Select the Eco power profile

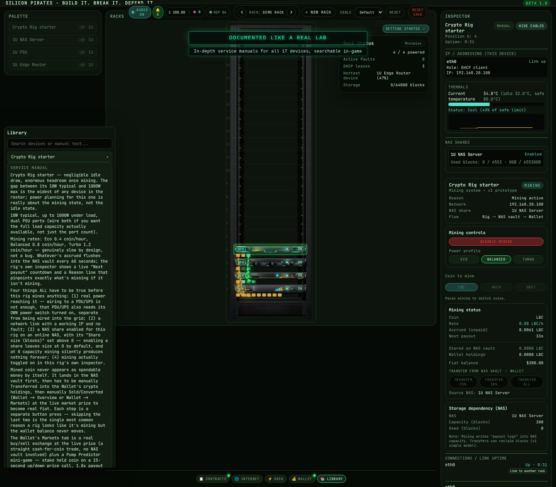[x=464, y=260]
